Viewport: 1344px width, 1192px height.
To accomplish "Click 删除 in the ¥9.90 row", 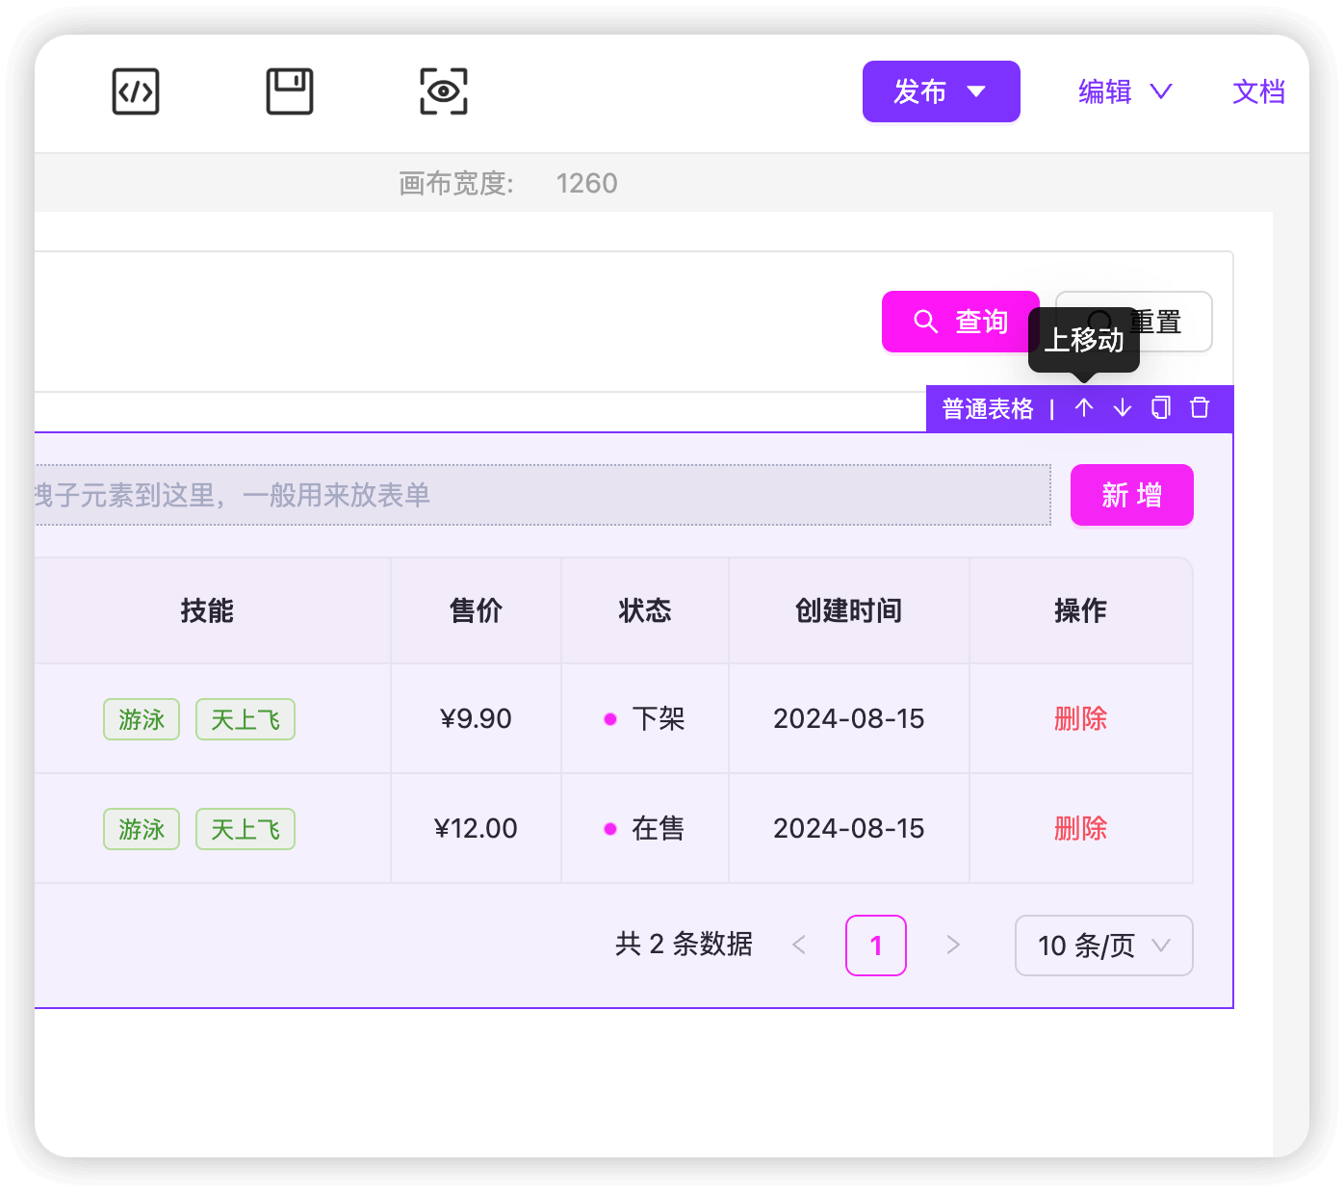I will (x=1080, y=718).
